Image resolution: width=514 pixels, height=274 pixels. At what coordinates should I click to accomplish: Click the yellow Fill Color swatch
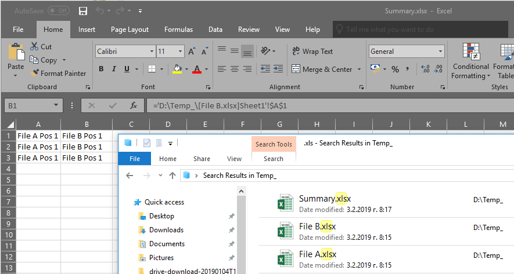coord(177,70)
